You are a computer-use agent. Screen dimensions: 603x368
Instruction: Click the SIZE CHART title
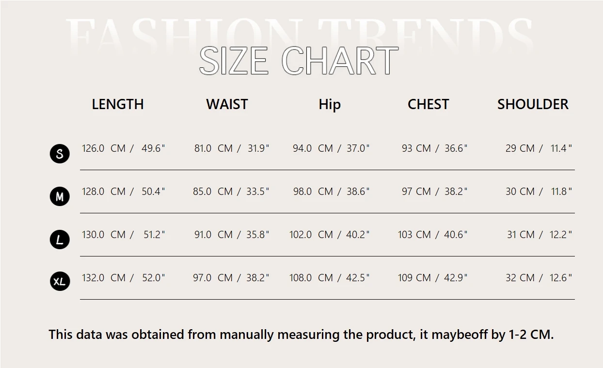299,61
